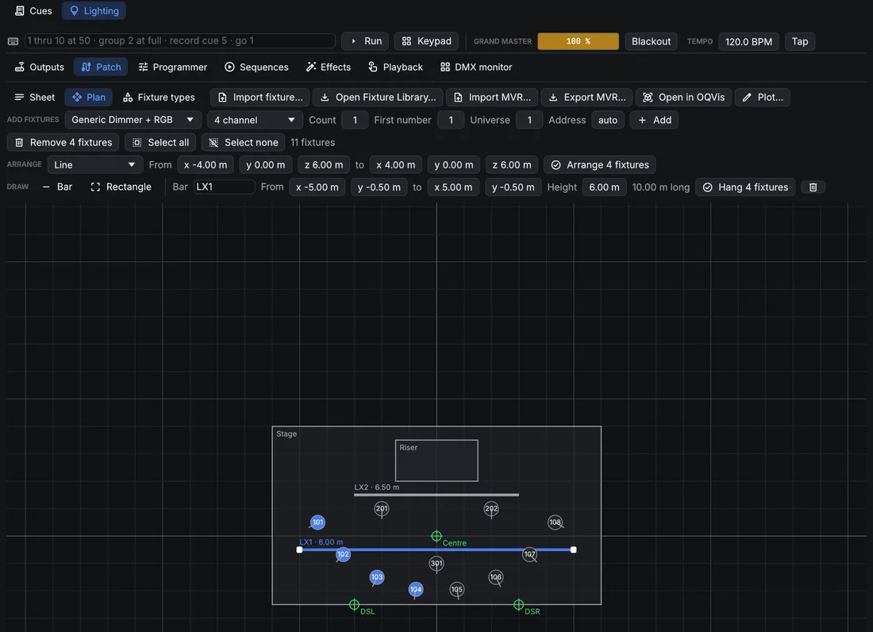
Task: Click the Open in OQVis button
Action: (x=683, y=98)
